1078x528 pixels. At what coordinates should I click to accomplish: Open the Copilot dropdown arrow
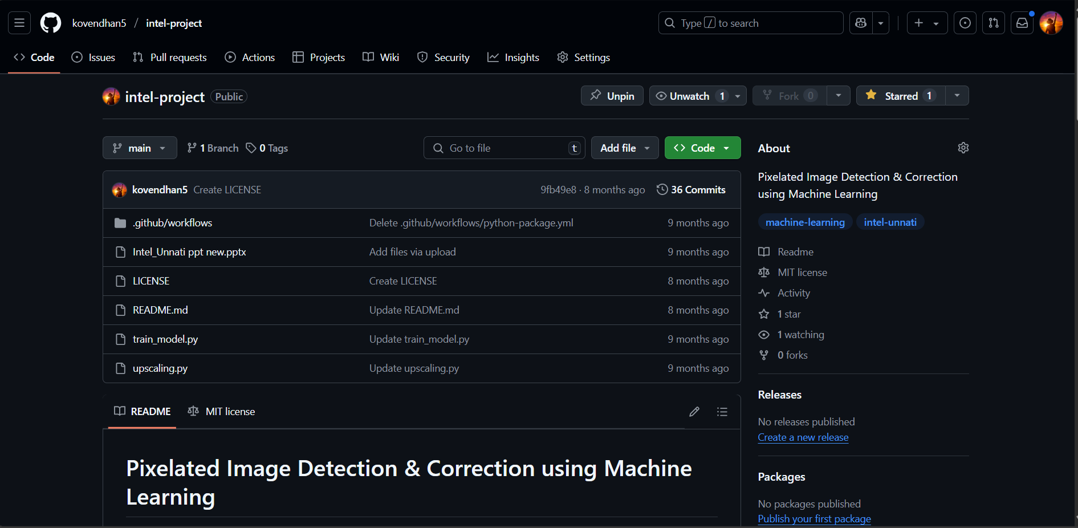[x=881, y=23]
